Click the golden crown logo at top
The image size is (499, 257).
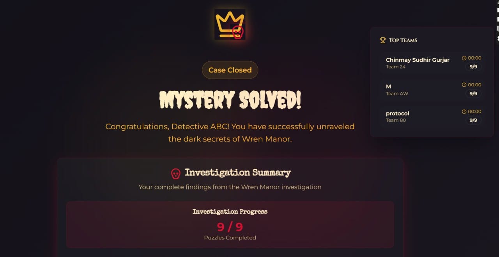[230, 24]
